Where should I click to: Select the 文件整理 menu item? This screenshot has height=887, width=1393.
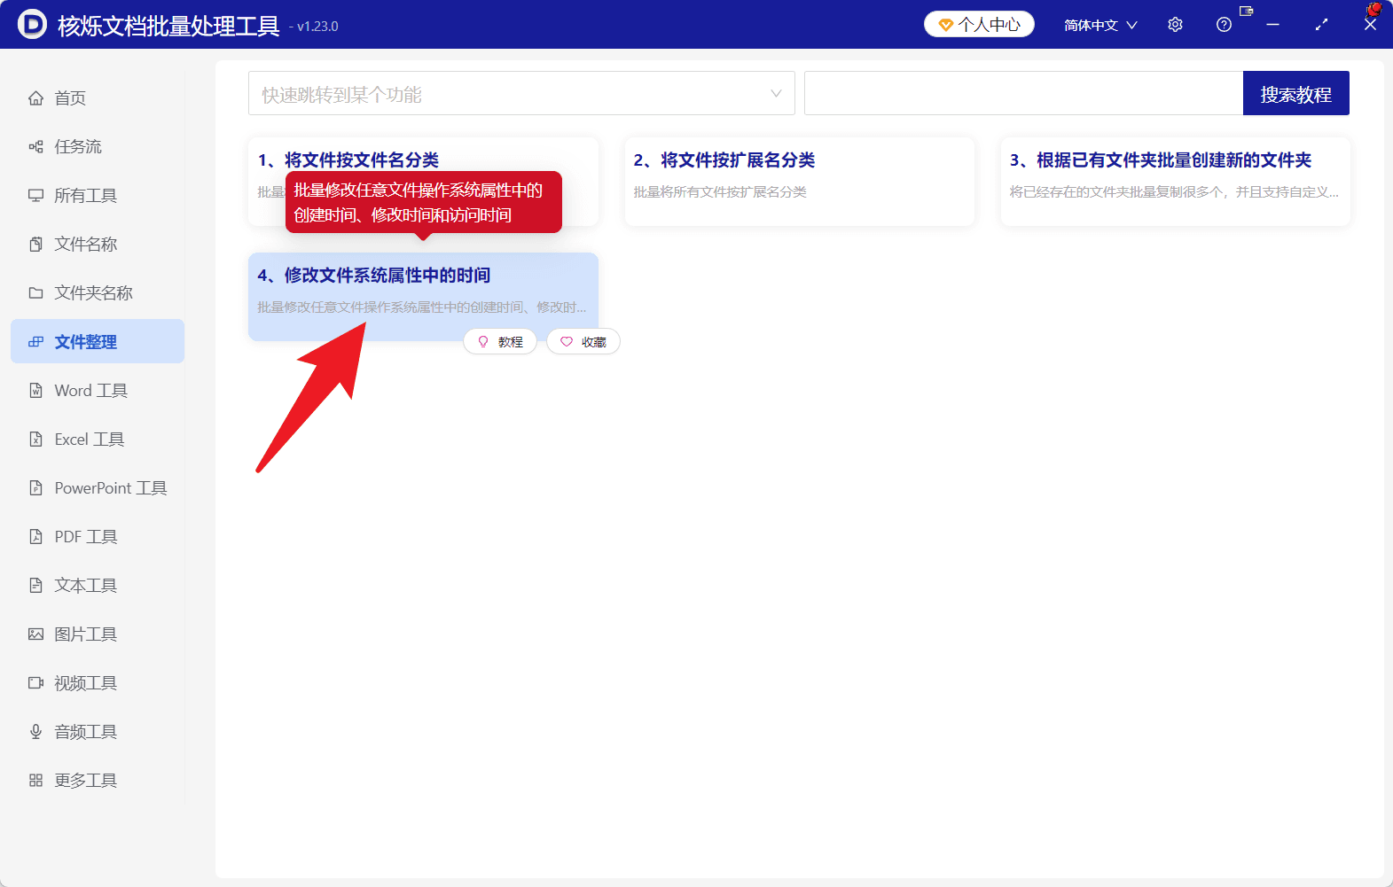(98, 341)
